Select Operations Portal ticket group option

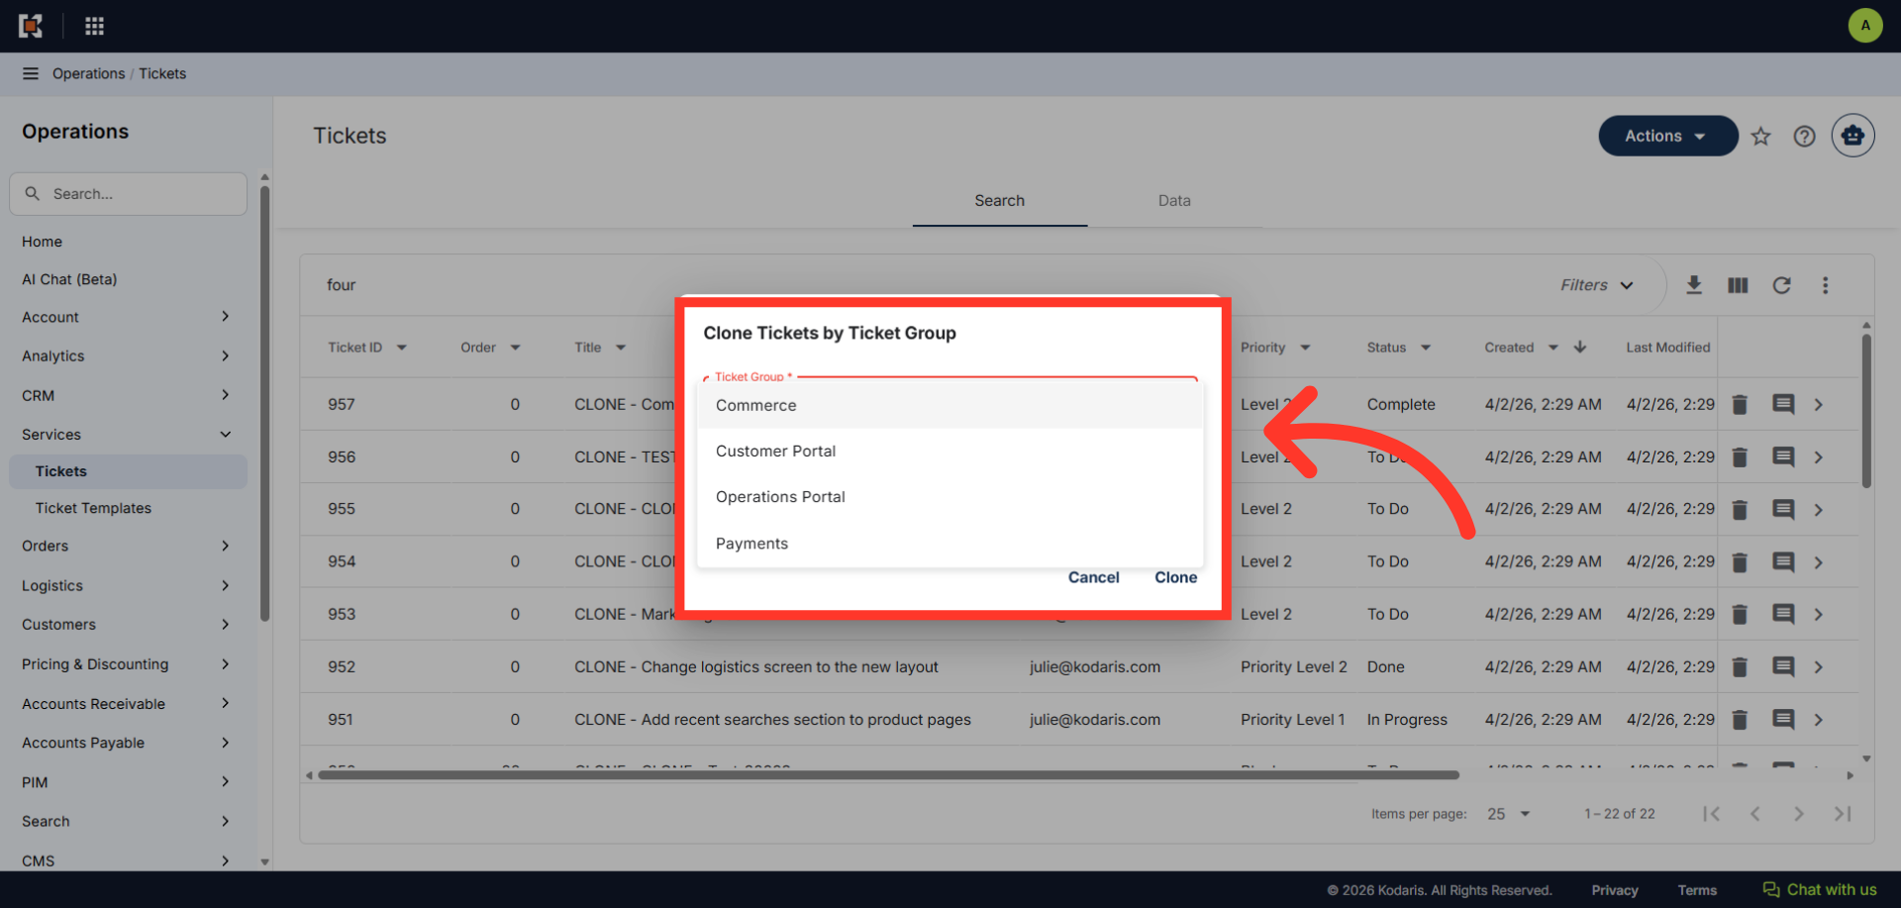(950, 497)
